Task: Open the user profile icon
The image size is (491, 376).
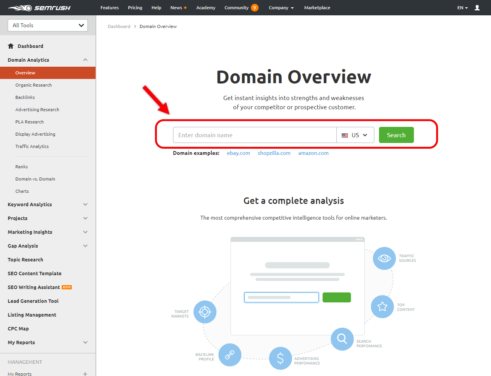Action: point(477,7)
